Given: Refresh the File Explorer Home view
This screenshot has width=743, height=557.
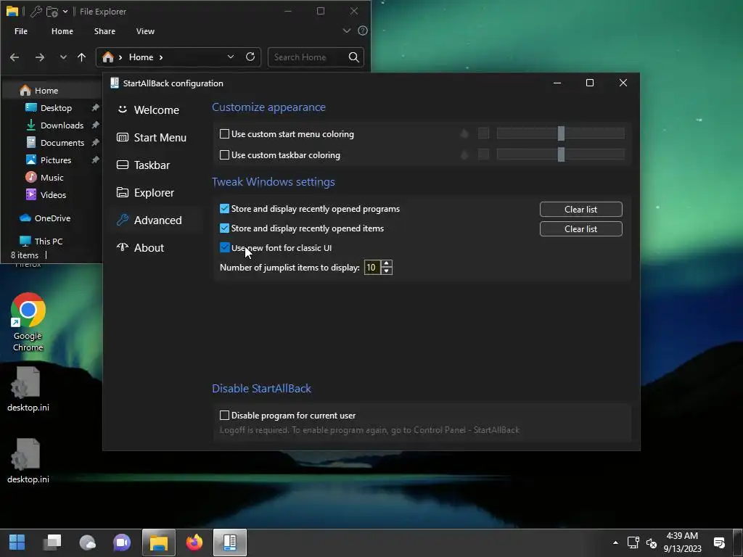Looking at the screenshot, I should [x=250, y=57].
